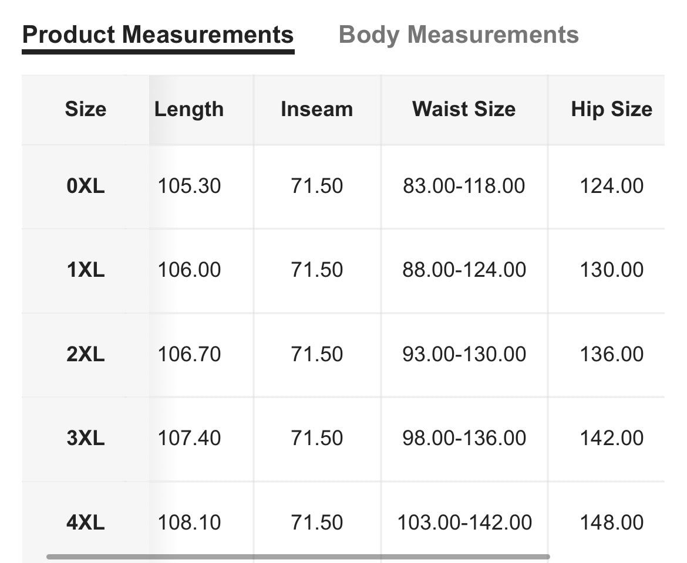Select the 0XL size row label

click(86, 186)
